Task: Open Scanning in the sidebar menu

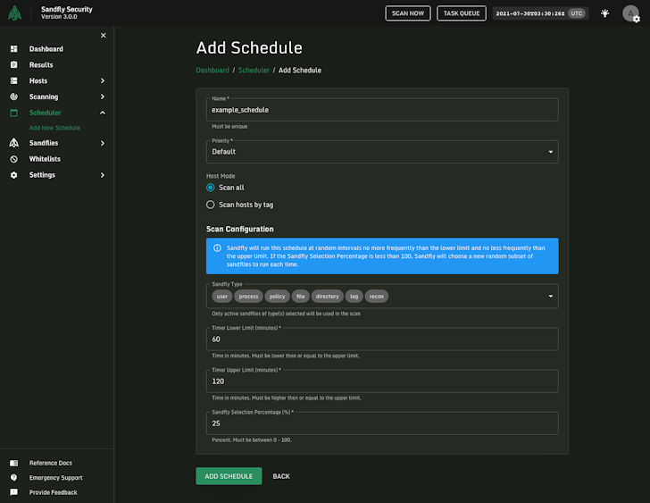Action: pyautogui.click(x=44, y=96)
